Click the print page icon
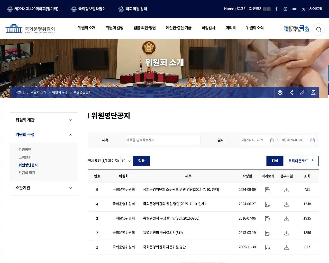 pyautogui.click(x=280, y=92)
